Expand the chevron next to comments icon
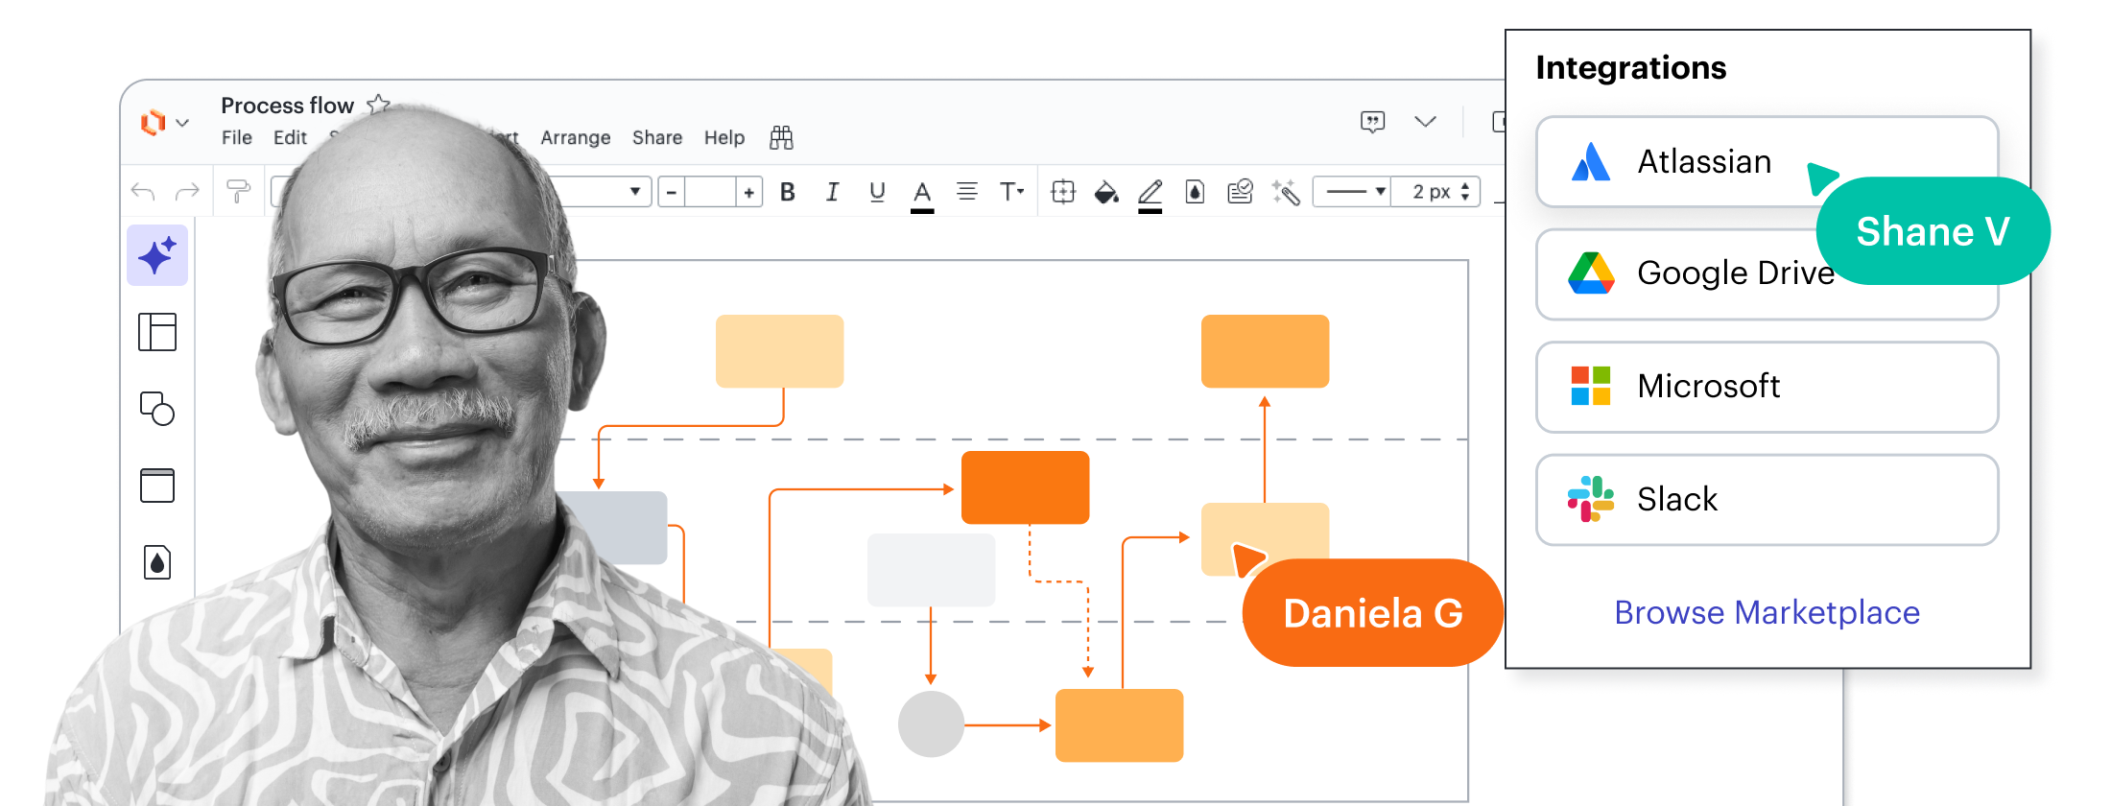Image resolution: width=2111 pixels, height=806 pixels. [1425, 122]
